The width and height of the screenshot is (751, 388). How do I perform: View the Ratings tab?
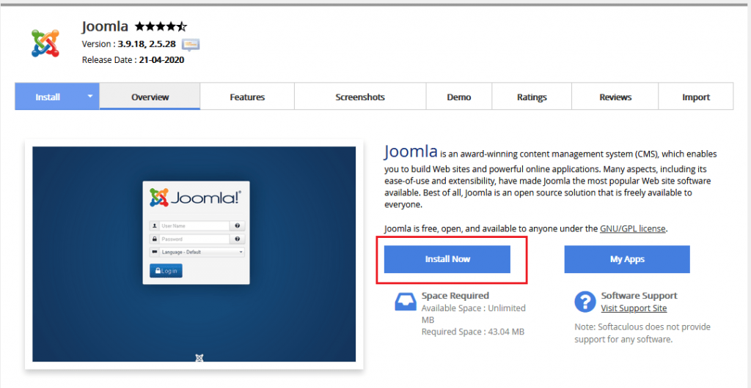tap(532, 97)
